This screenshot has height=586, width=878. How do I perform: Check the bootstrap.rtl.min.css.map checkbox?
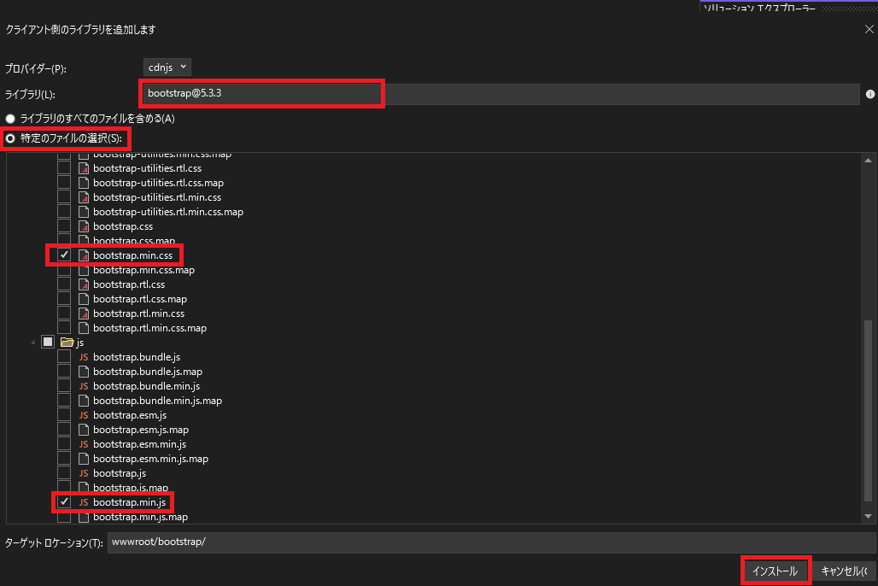(x=64, y=328)
